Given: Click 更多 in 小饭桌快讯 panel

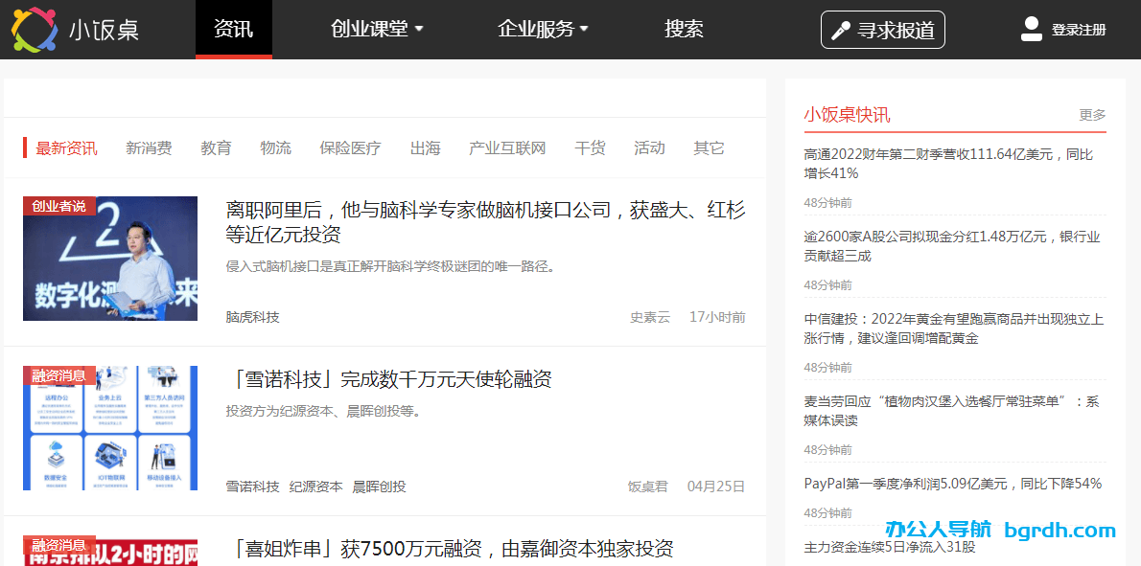Looking at the screenshot, I should click(x=1094, y=113).
